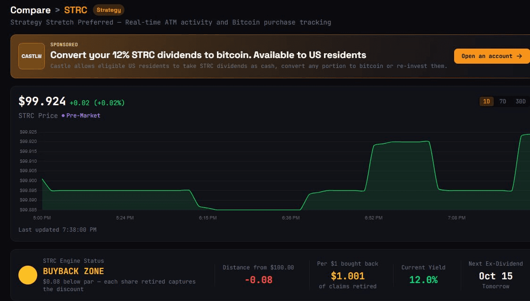Click the $99.924 STRC price value
The height and width of the screenshot is (301, 530).
42,101
